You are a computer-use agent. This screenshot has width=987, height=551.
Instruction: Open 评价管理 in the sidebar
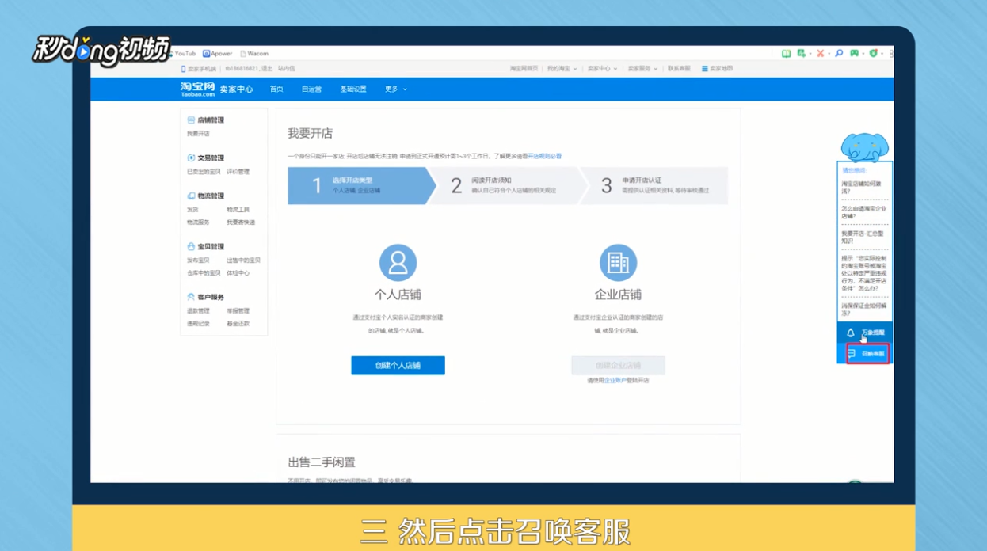(x=238, y=172)
